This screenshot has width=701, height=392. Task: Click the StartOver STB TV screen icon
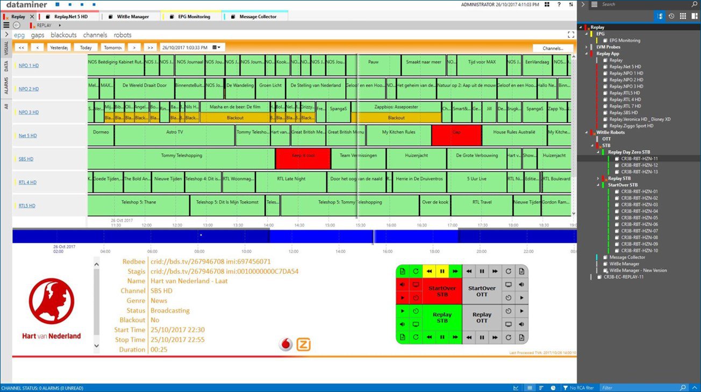(x=416, y=284)
